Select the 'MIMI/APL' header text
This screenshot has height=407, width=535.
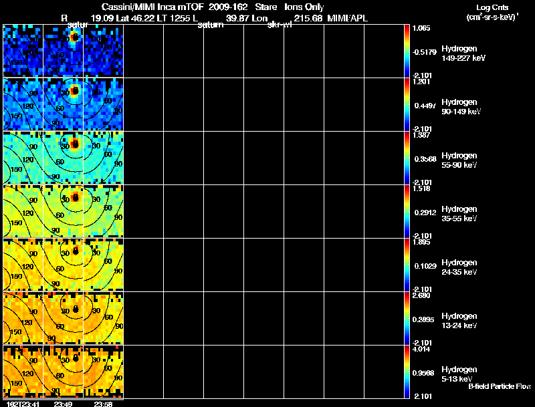point(347,19)
